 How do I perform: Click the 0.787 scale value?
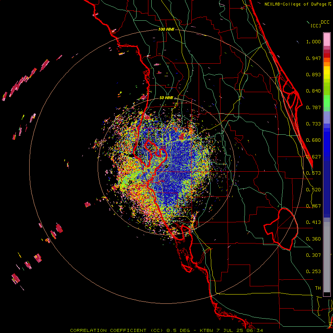tap(313, 107)
